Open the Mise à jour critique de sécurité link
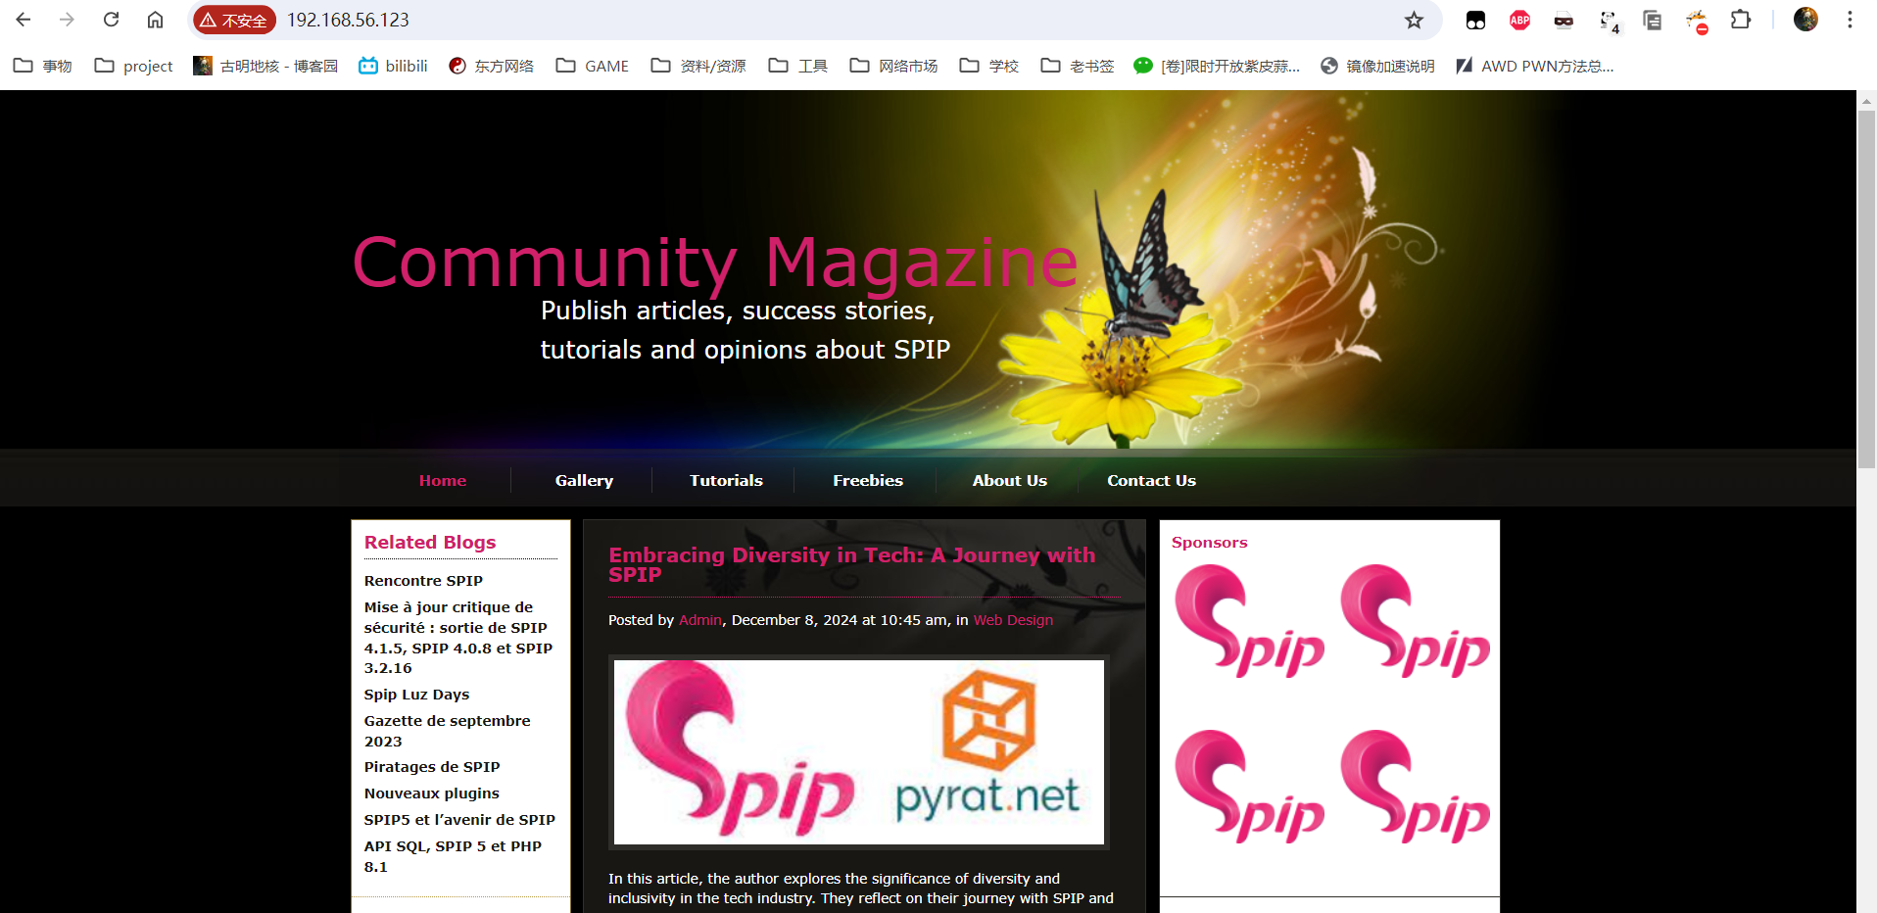This screenshot has height=913, width=1877. [458, 638]
